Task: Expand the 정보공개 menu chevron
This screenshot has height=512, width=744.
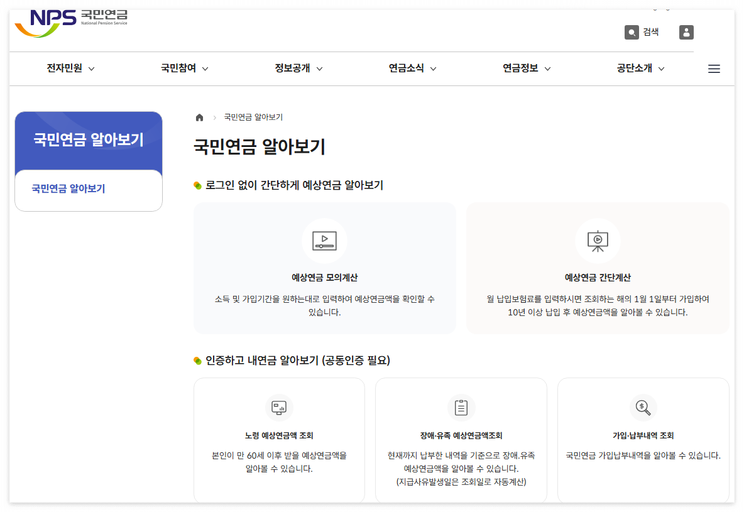Action: point(320,69)
